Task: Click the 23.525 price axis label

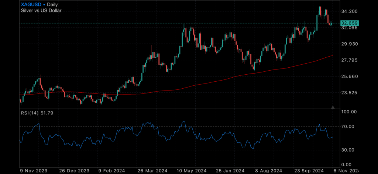Action: [349, 93]
